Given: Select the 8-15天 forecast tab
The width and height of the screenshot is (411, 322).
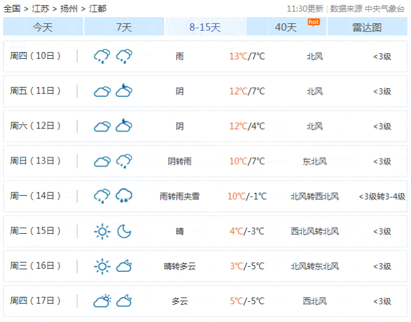Looking at the screenshot, I should [205, 27].
